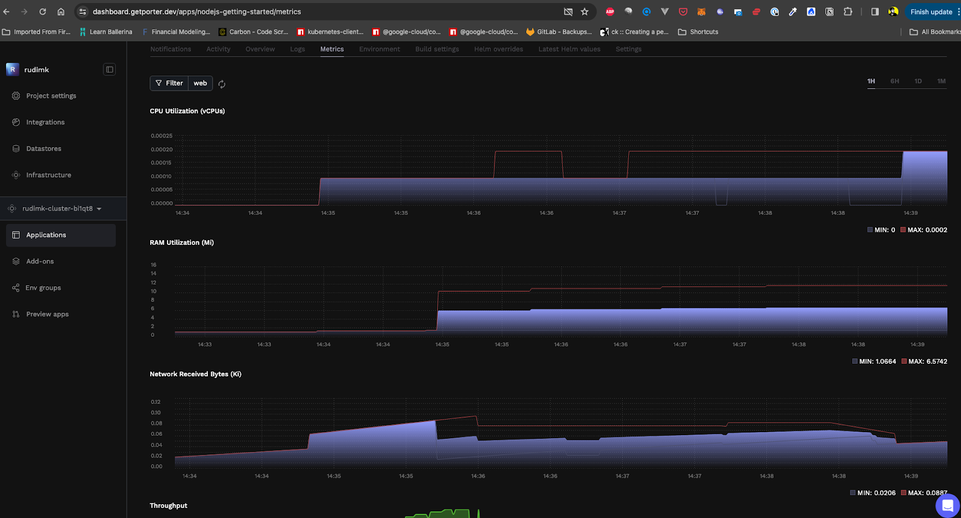Open the Latest Helm values tab
Image resolution: width=961 pixels, height=518 pixels.
click(569, 49)
